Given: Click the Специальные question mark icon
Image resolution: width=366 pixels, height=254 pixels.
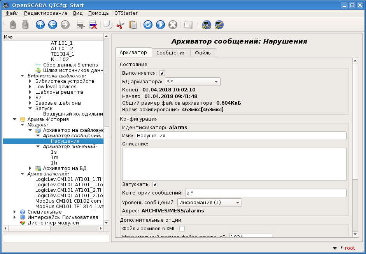Looking at the screenshot, I should [23, 212].
